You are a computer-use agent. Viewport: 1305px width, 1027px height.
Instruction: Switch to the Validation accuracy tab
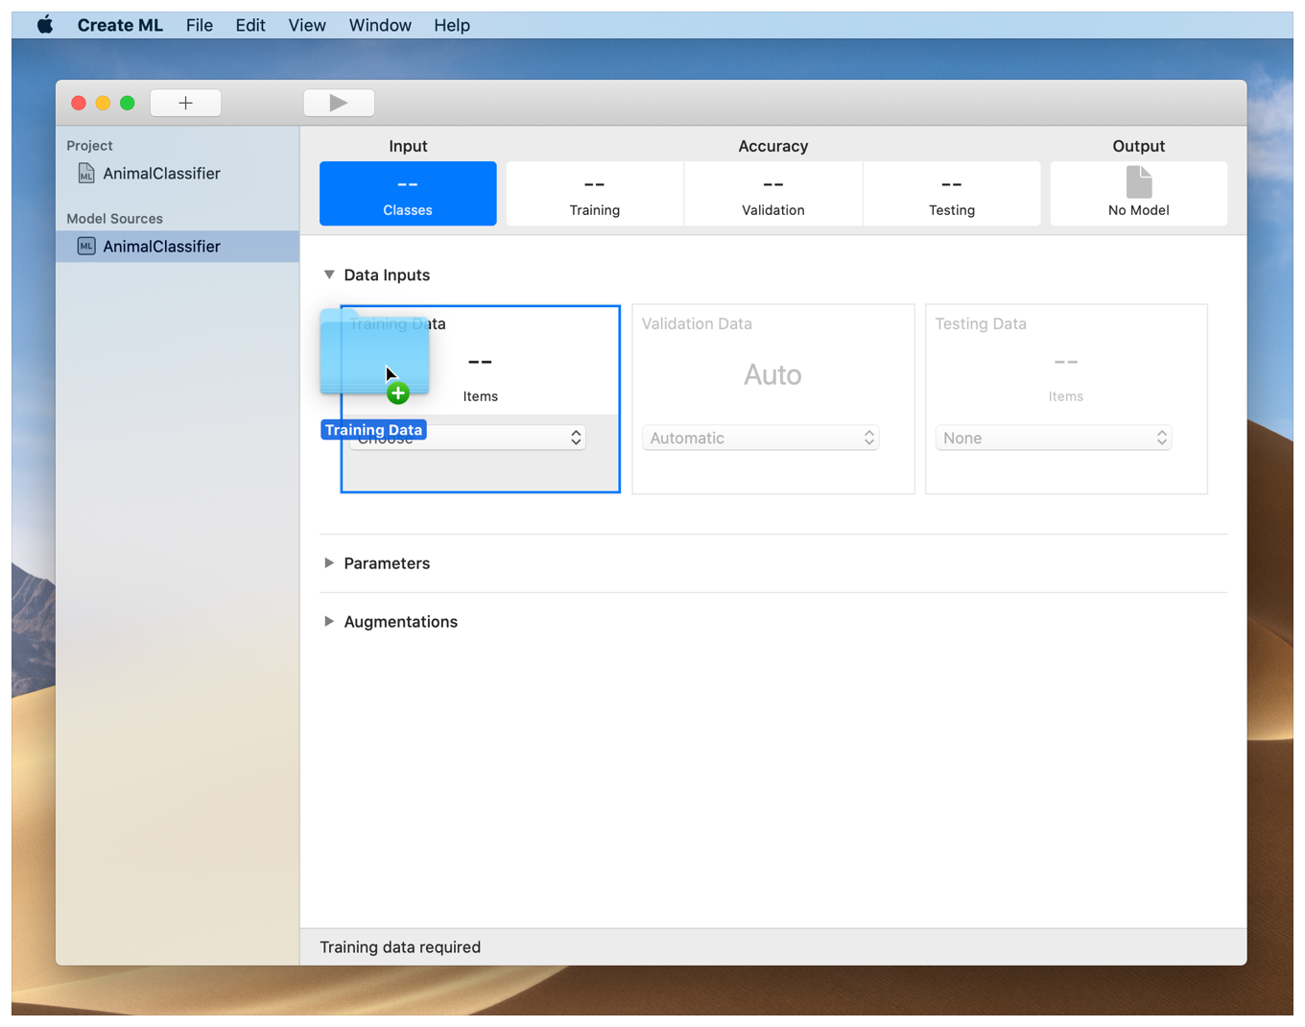pyautogui.click(x=773, y=194)
